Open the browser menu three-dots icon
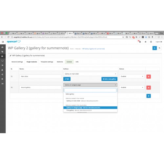This screenshot has height=164, width=164. [x=162, y=37]
